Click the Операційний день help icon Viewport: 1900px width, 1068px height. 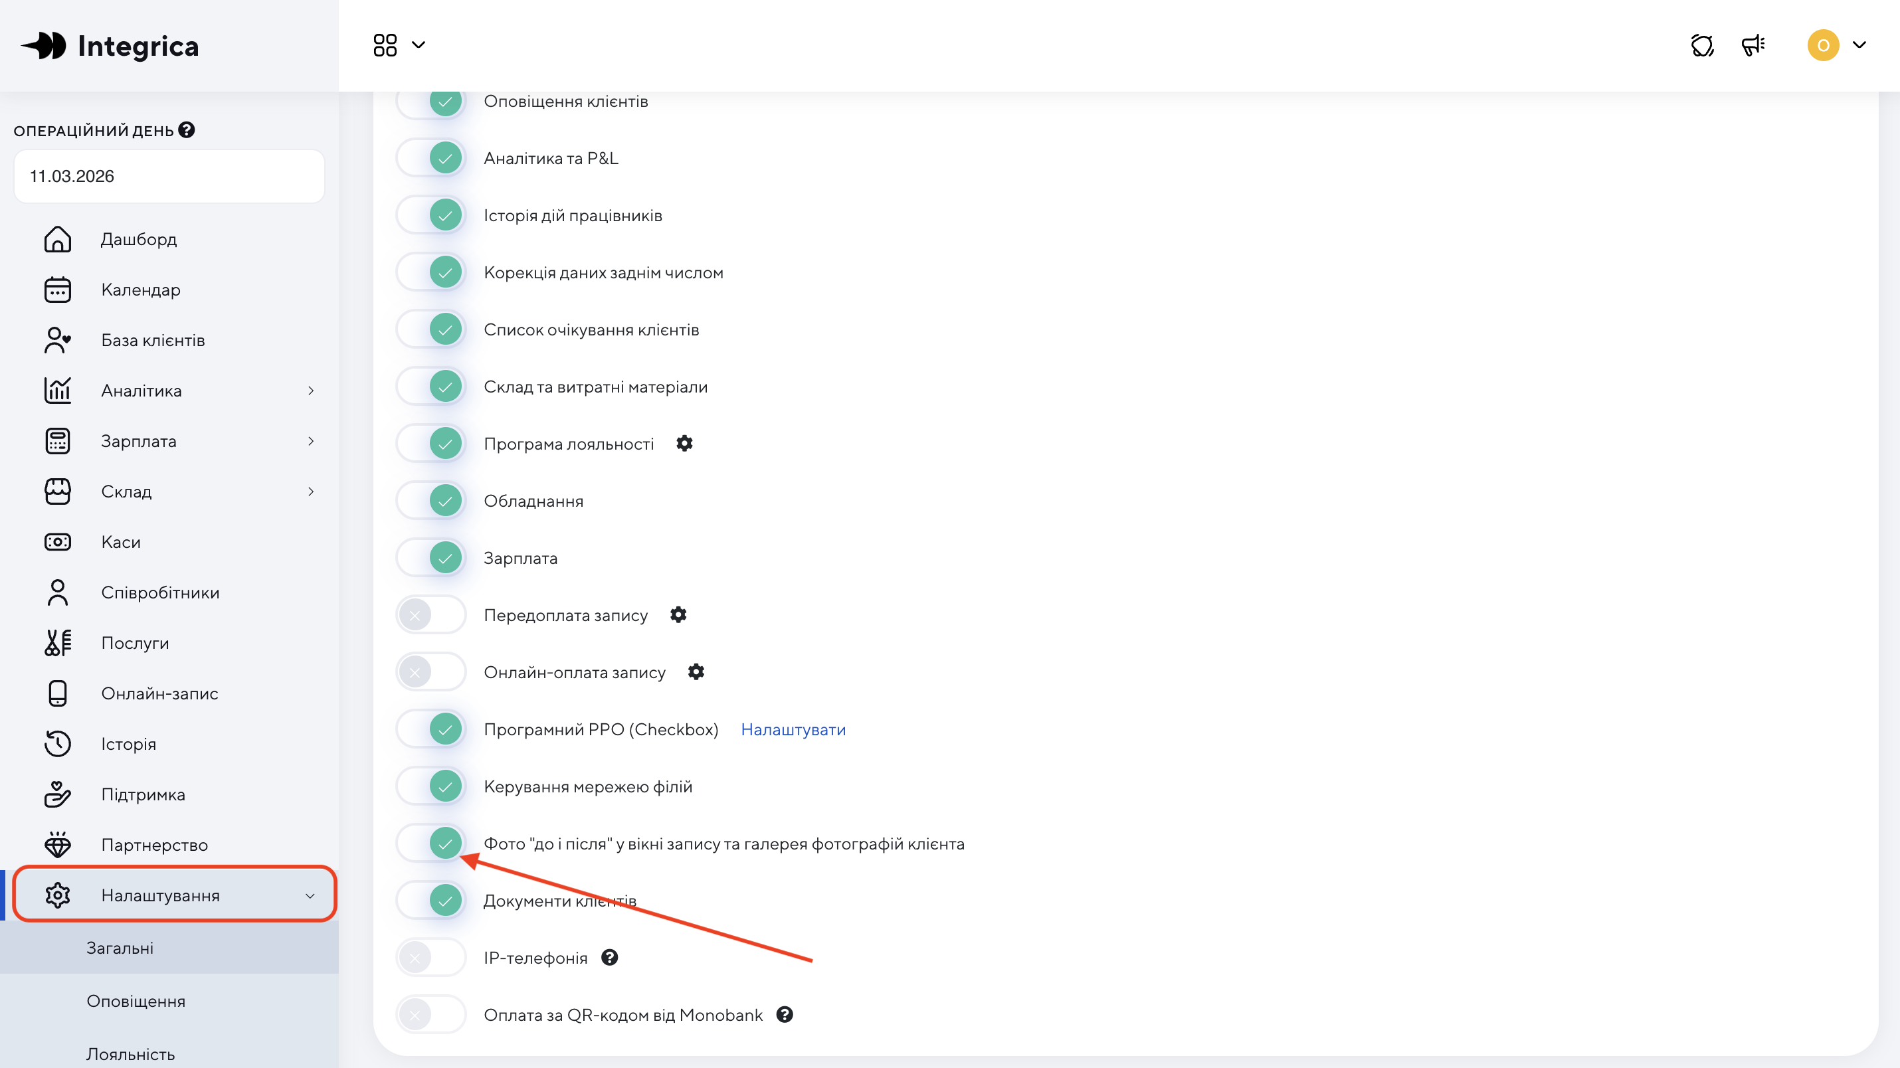(187, 130)
